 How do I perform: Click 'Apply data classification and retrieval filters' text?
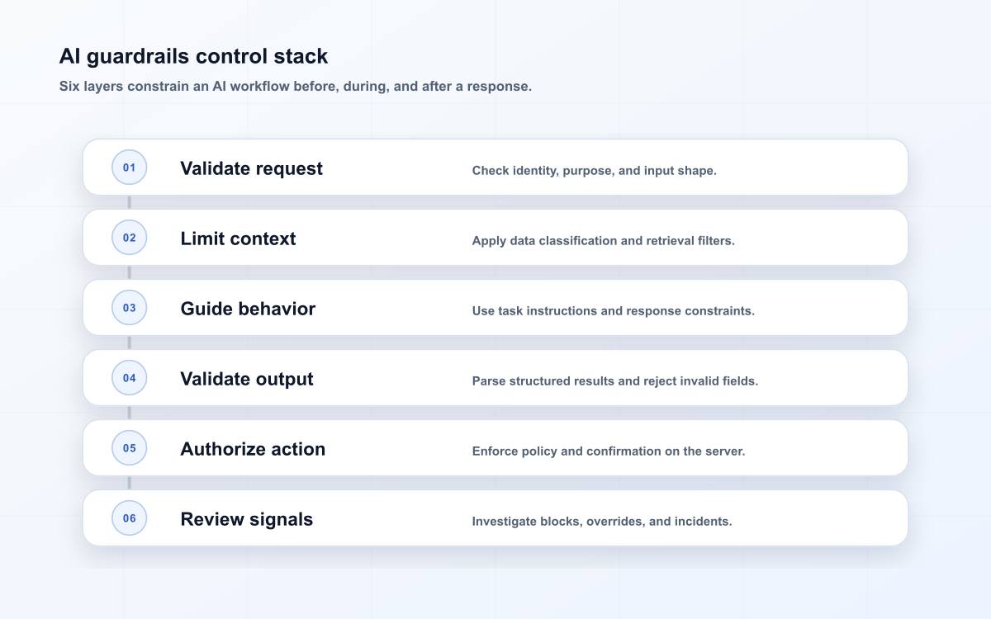(604, 241)
